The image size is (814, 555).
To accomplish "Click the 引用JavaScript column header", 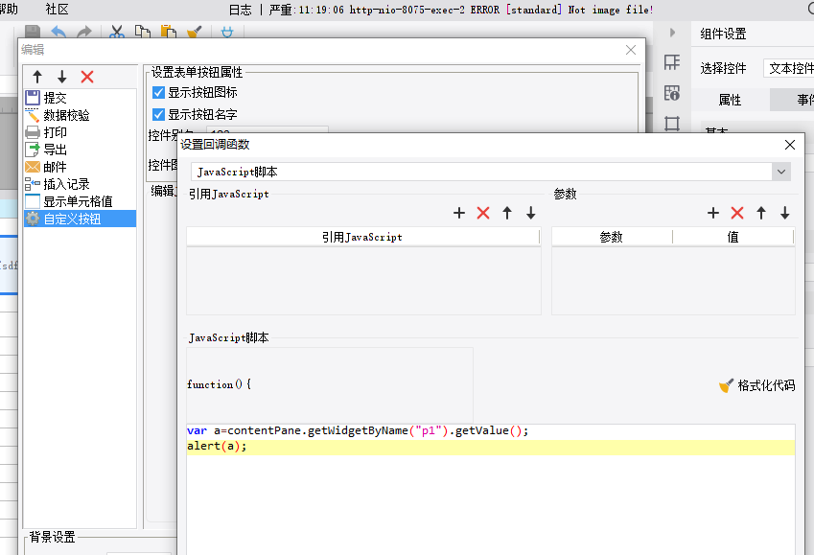I will pos(362,238).
